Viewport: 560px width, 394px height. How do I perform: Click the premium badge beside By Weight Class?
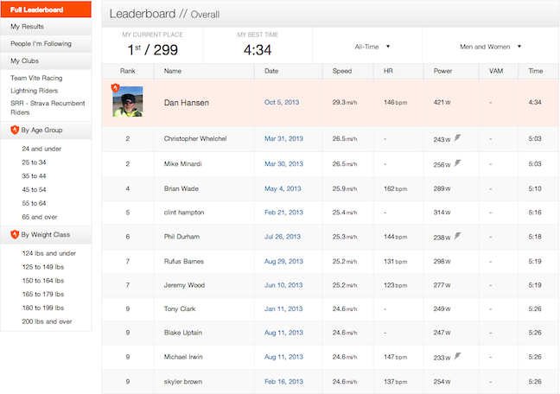click(15, 234)
